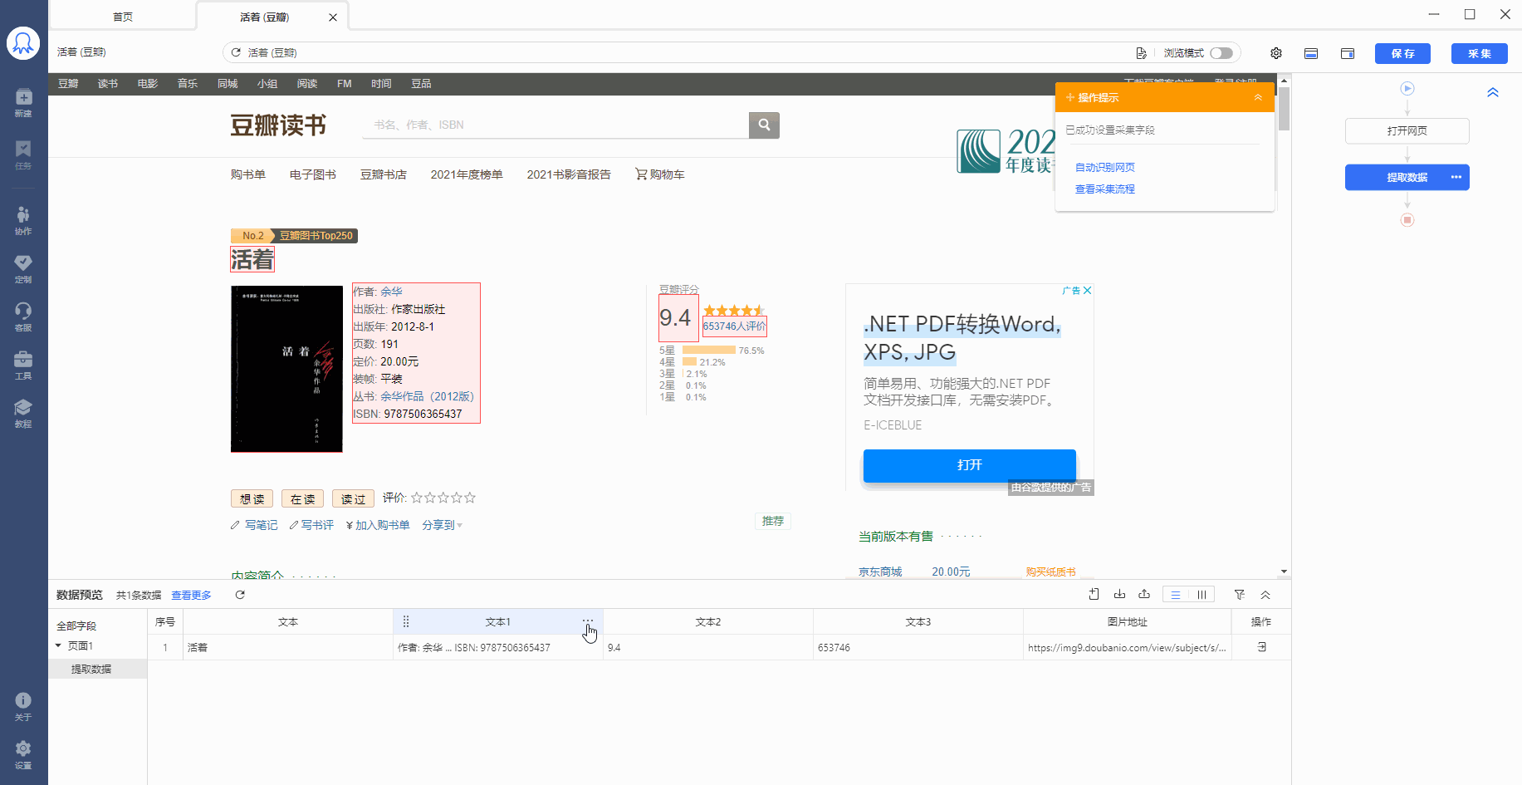Open the 提取数据 node more options
The height and width of the screenshot is (785, 1522).
tap(1456, 177)
